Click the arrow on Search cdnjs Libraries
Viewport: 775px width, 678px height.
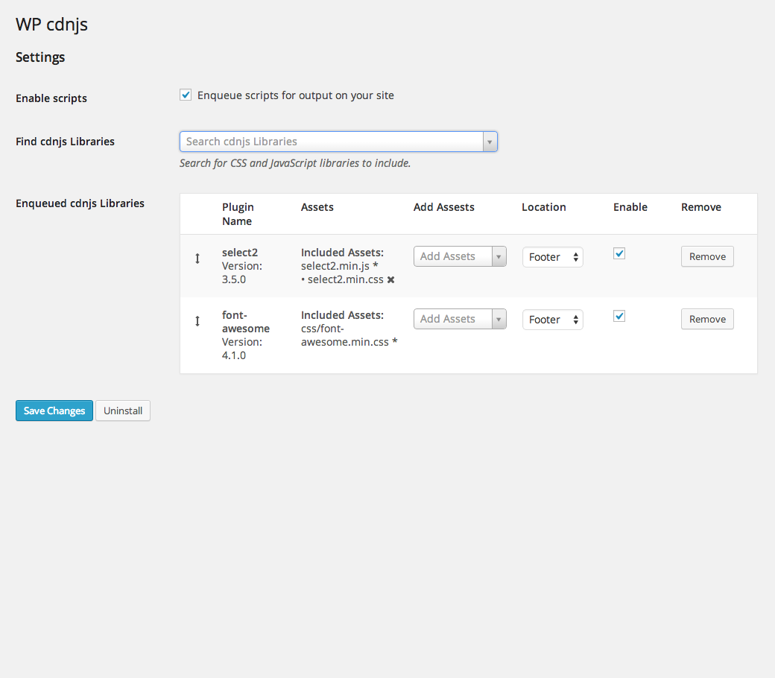(490, 142)
